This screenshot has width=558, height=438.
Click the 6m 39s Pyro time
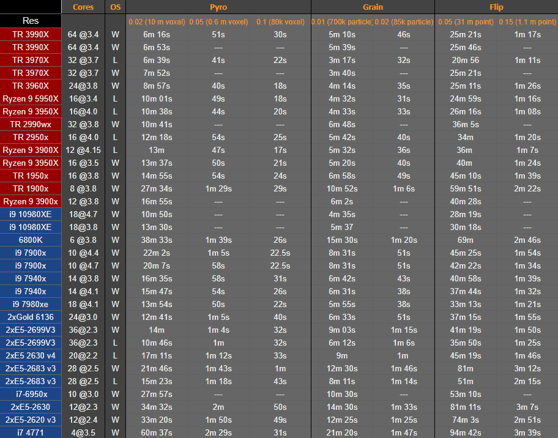click(x=157, y=60)
